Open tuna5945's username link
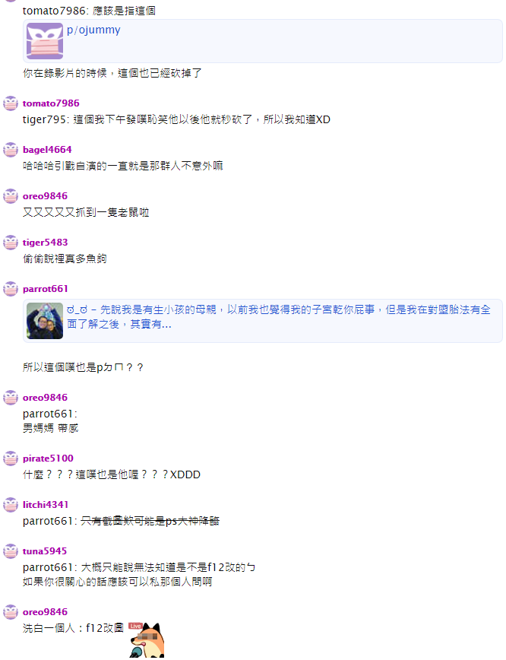Viewport: 506px width, 660px height. 45,551
